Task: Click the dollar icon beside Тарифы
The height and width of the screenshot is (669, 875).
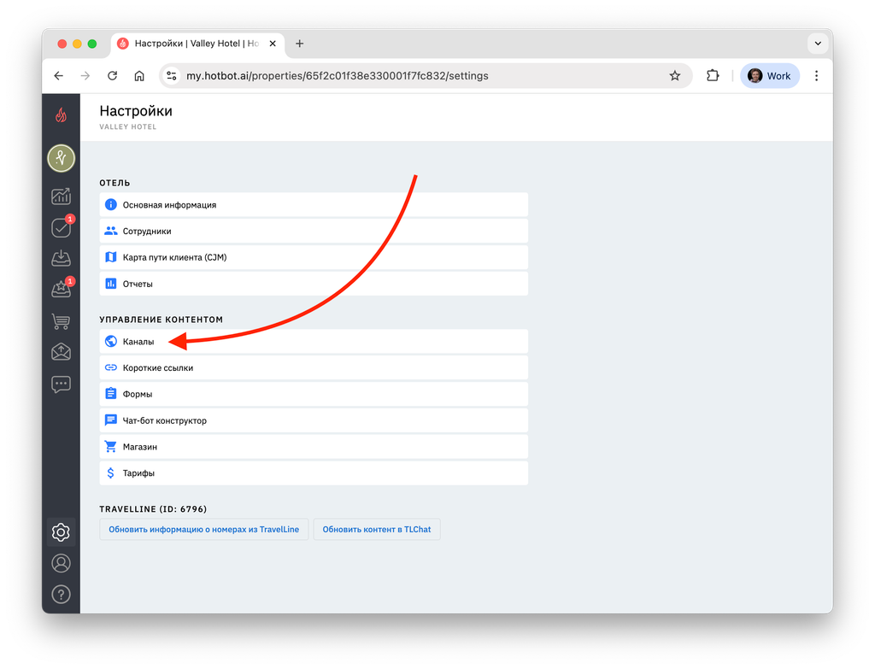Action: click(x=110, y=473)
